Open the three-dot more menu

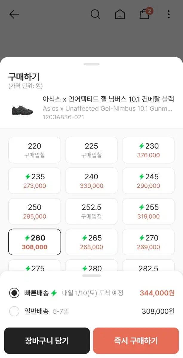tap(169, 14)
